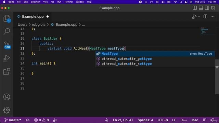Image resolution: width=219 pixels, height=123 pixels.
Task: Click the unsaved dot on Example.cpp tab
Action: coord(48,17)
